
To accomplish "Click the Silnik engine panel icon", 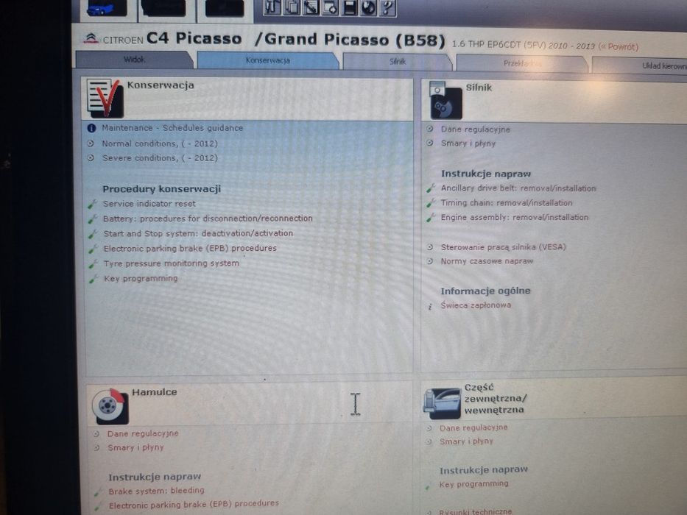I will (x=445, y=102).
